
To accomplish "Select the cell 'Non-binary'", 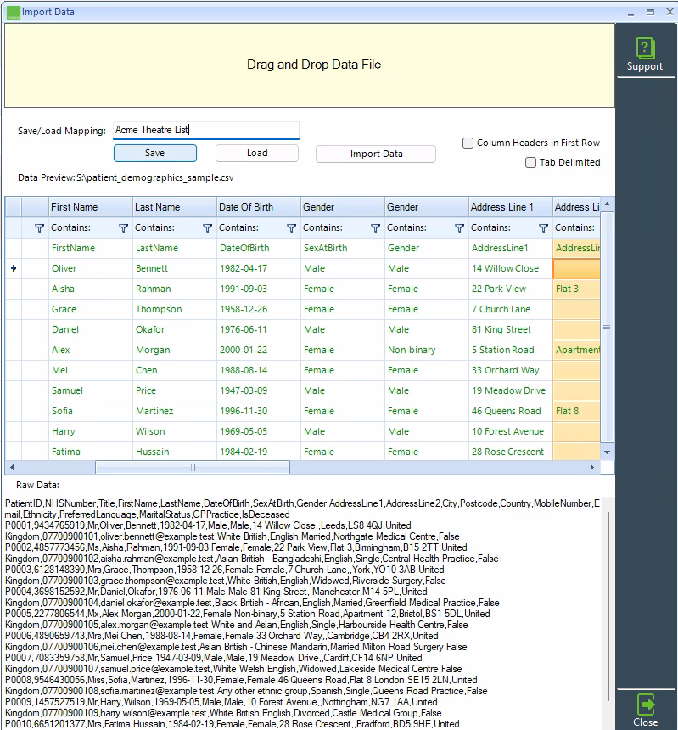I will [x=427, y=350].
